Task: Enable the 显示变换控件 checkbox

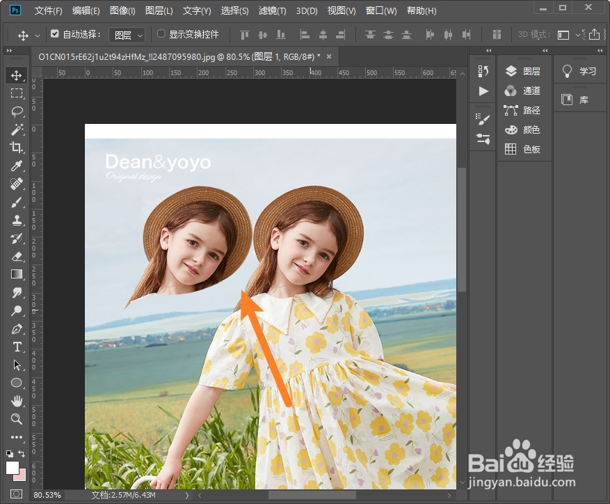Action: click(161, 34)
